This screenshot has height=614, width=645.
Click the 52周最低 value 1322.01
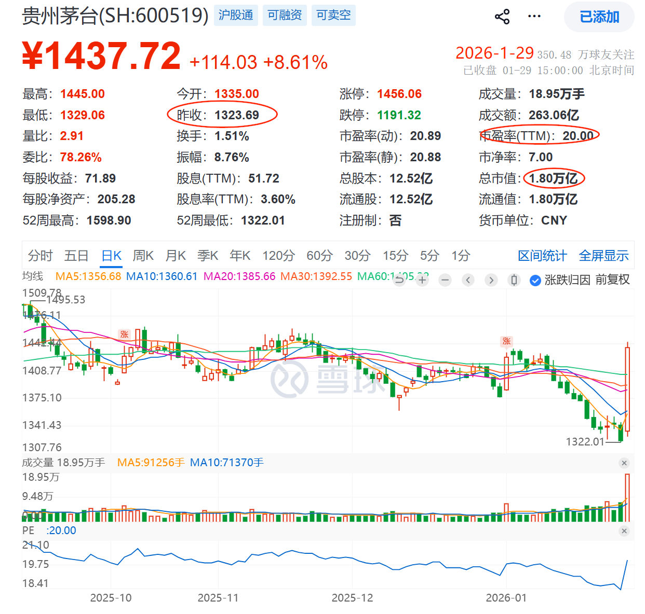[263, 220]
